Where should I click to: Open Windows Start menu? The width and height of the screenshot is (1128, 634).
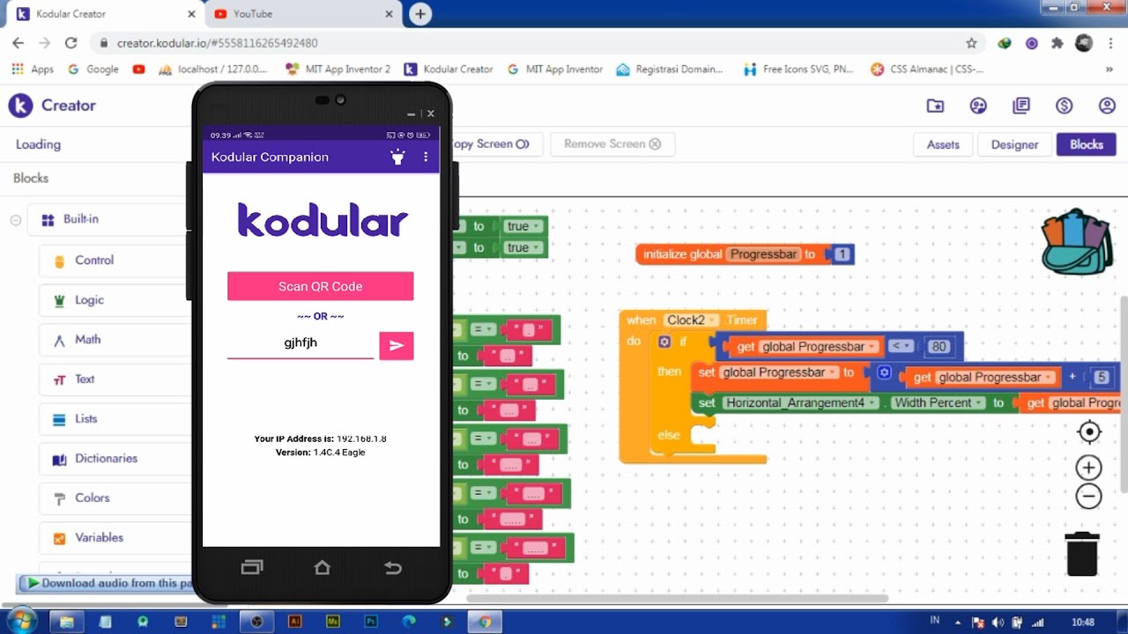tap(21, 620)
